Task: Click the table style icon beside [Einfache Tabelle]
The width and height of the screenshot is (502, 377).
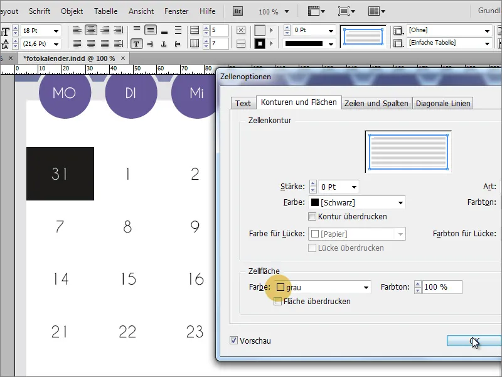Action: tap(398, 43)
